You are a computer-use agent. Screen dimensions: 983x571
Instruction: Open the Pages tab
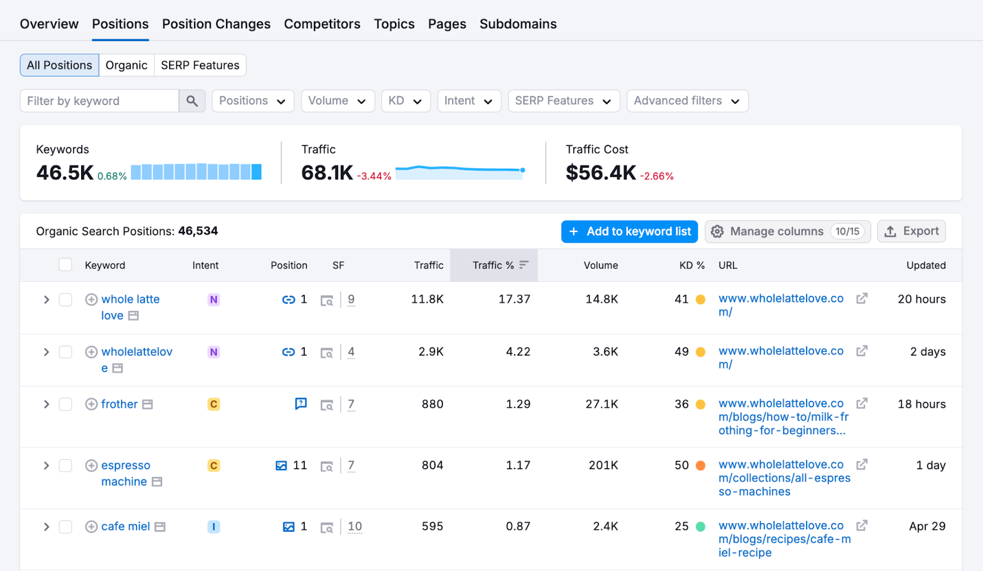[447, 24]
